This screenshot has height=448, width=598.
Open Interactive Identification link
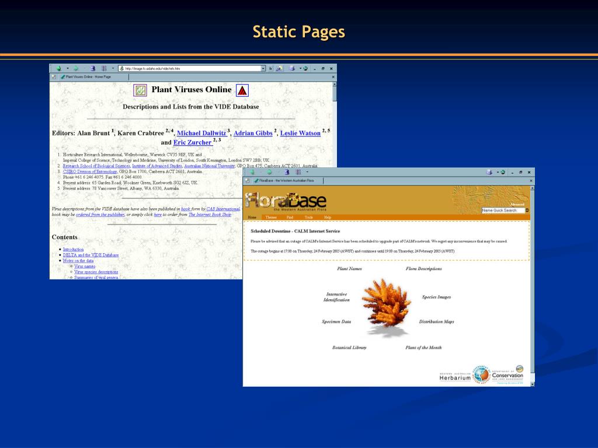[x=336, y=297]
